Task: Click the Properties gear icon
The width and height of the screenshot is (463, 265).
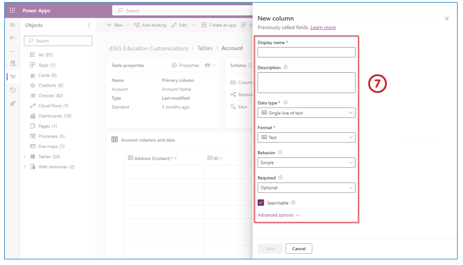Action: coord(174,65)
